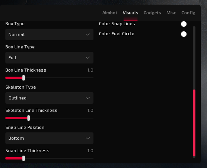Expand the Box Line Type chevron arrow
Image resolution: width=207 pixels, height=168 pixels.
coord(88,58)
